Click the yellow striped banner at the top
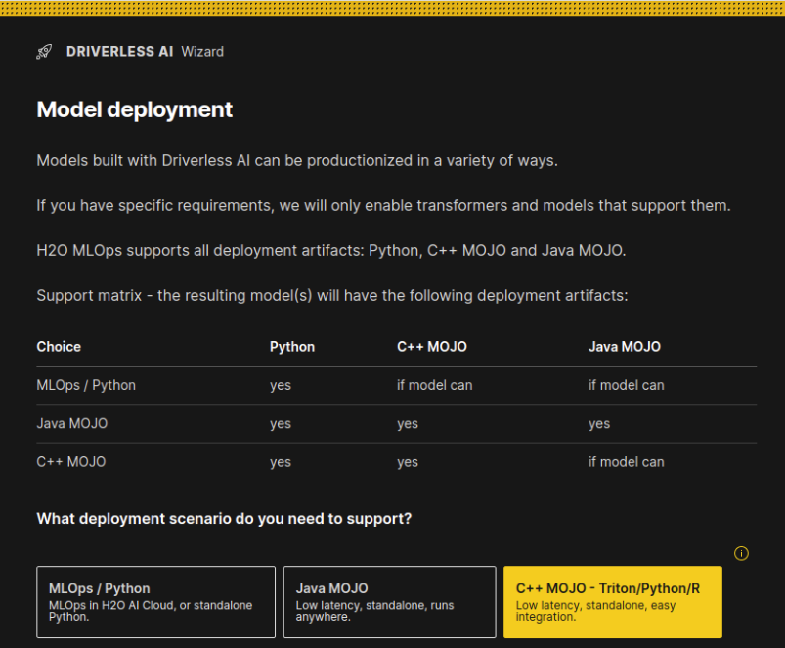The height and width of the screenshot is (648, 785). 391,9
